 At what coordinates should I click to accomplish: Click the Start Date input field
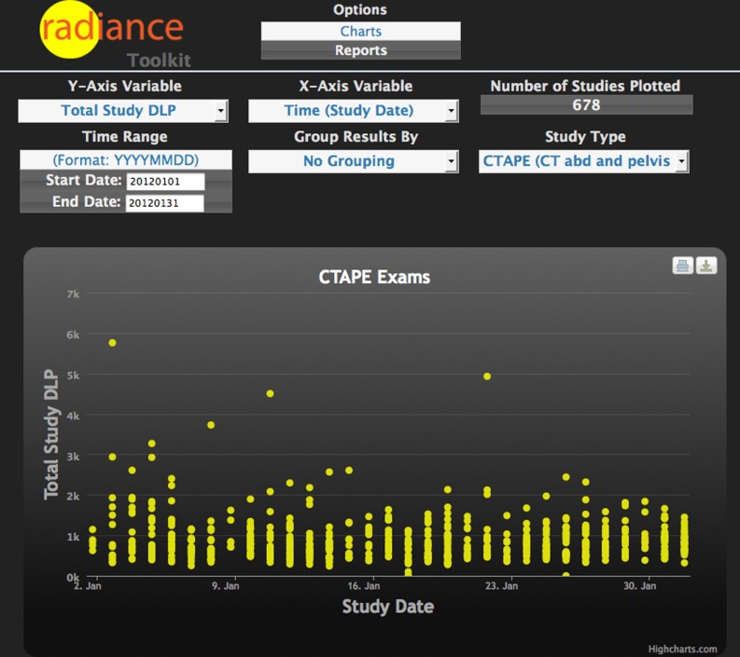click(x=164, y=181)
